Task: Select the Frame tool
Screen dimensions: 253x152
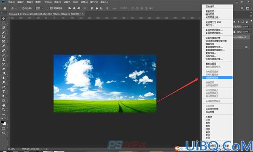Action: (3, 41)
